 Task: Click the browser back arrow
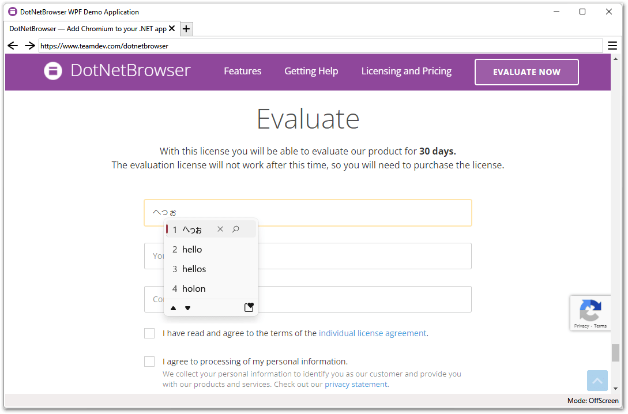13,46
